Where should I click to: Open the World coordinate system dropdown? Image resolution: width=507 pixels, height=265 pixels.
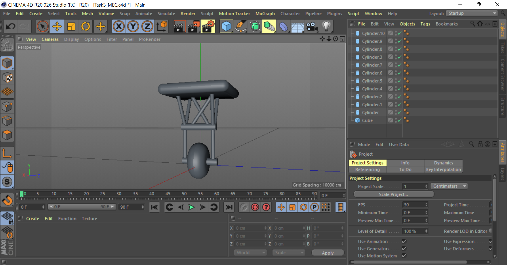click(x=250, y=253)
